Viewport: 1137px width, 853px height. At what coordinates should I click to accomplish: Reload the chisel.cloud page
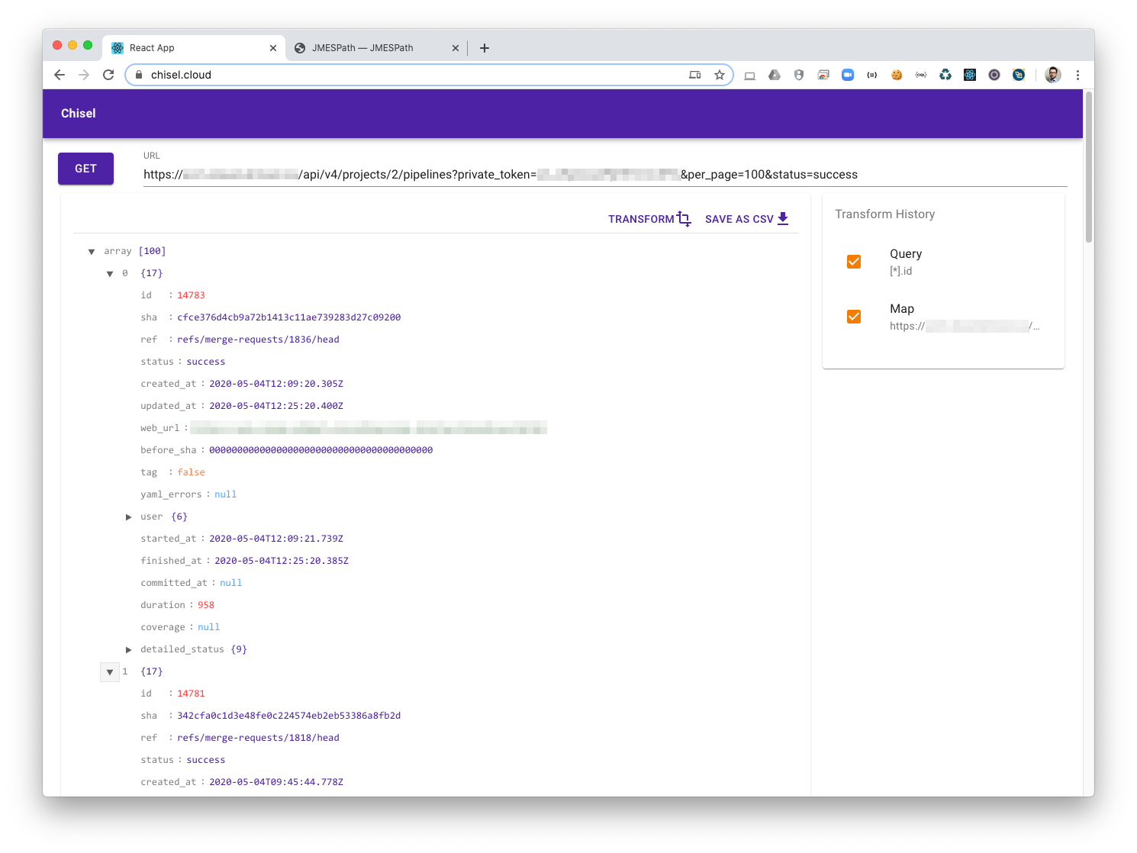(x=108, y=75)
